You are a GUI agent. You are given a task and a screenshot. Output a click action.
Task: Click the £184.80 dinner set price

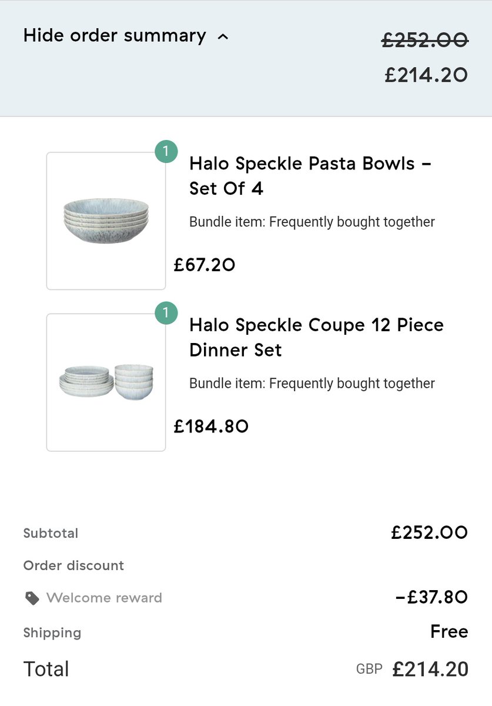[x=211, y=427]
